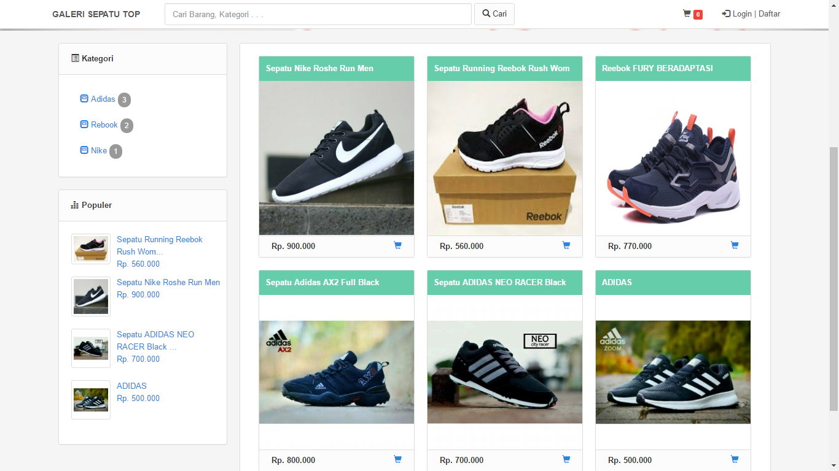This screenshot has width=839, height=471.
Task: Click cart icon under Reebok Rush product
Action: pyautogui.click(x=566, y=245)
